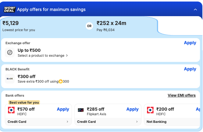
Task: Click the WOW! DEAL badge icon
Action: tap(9, 9)
